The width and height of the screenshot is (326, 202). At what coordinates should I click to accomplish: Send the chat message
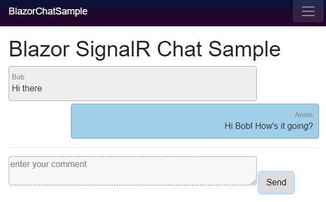point(276,183)
